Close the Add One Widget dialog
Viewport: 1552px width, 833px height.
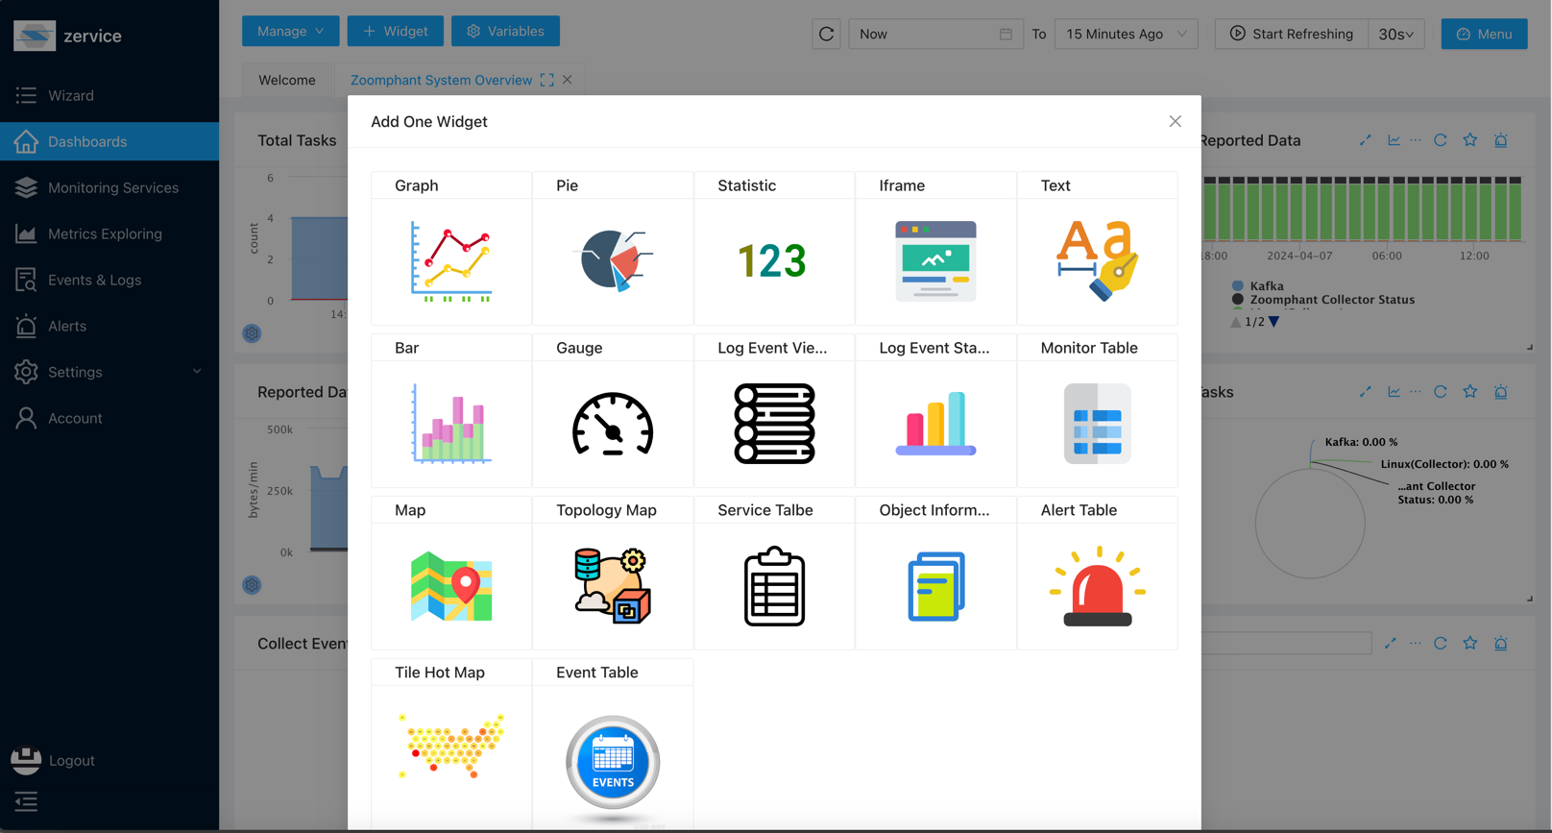pos(1175,121)
